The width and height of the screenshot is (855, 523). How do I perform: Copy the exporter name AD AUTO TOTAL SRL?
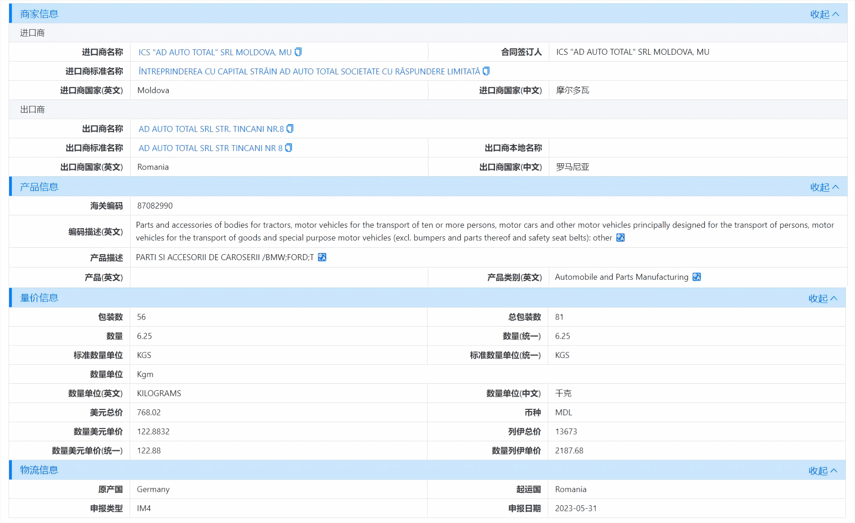click(x=290, y=129)
